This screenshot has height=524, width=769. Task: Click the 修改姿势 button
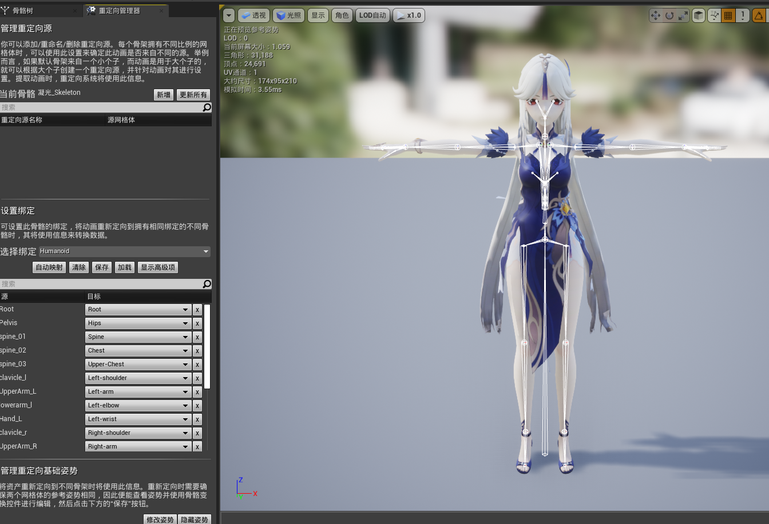coord(160,519)
